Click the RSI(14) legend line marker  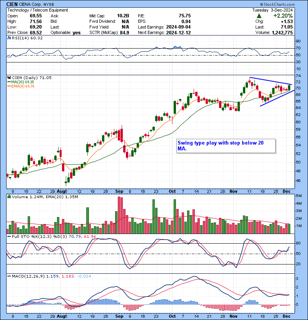(9, 38)
